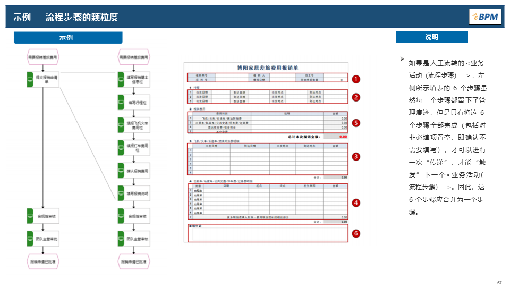
Task: Click 填写行程栏 step label
Action: (137, 103)
